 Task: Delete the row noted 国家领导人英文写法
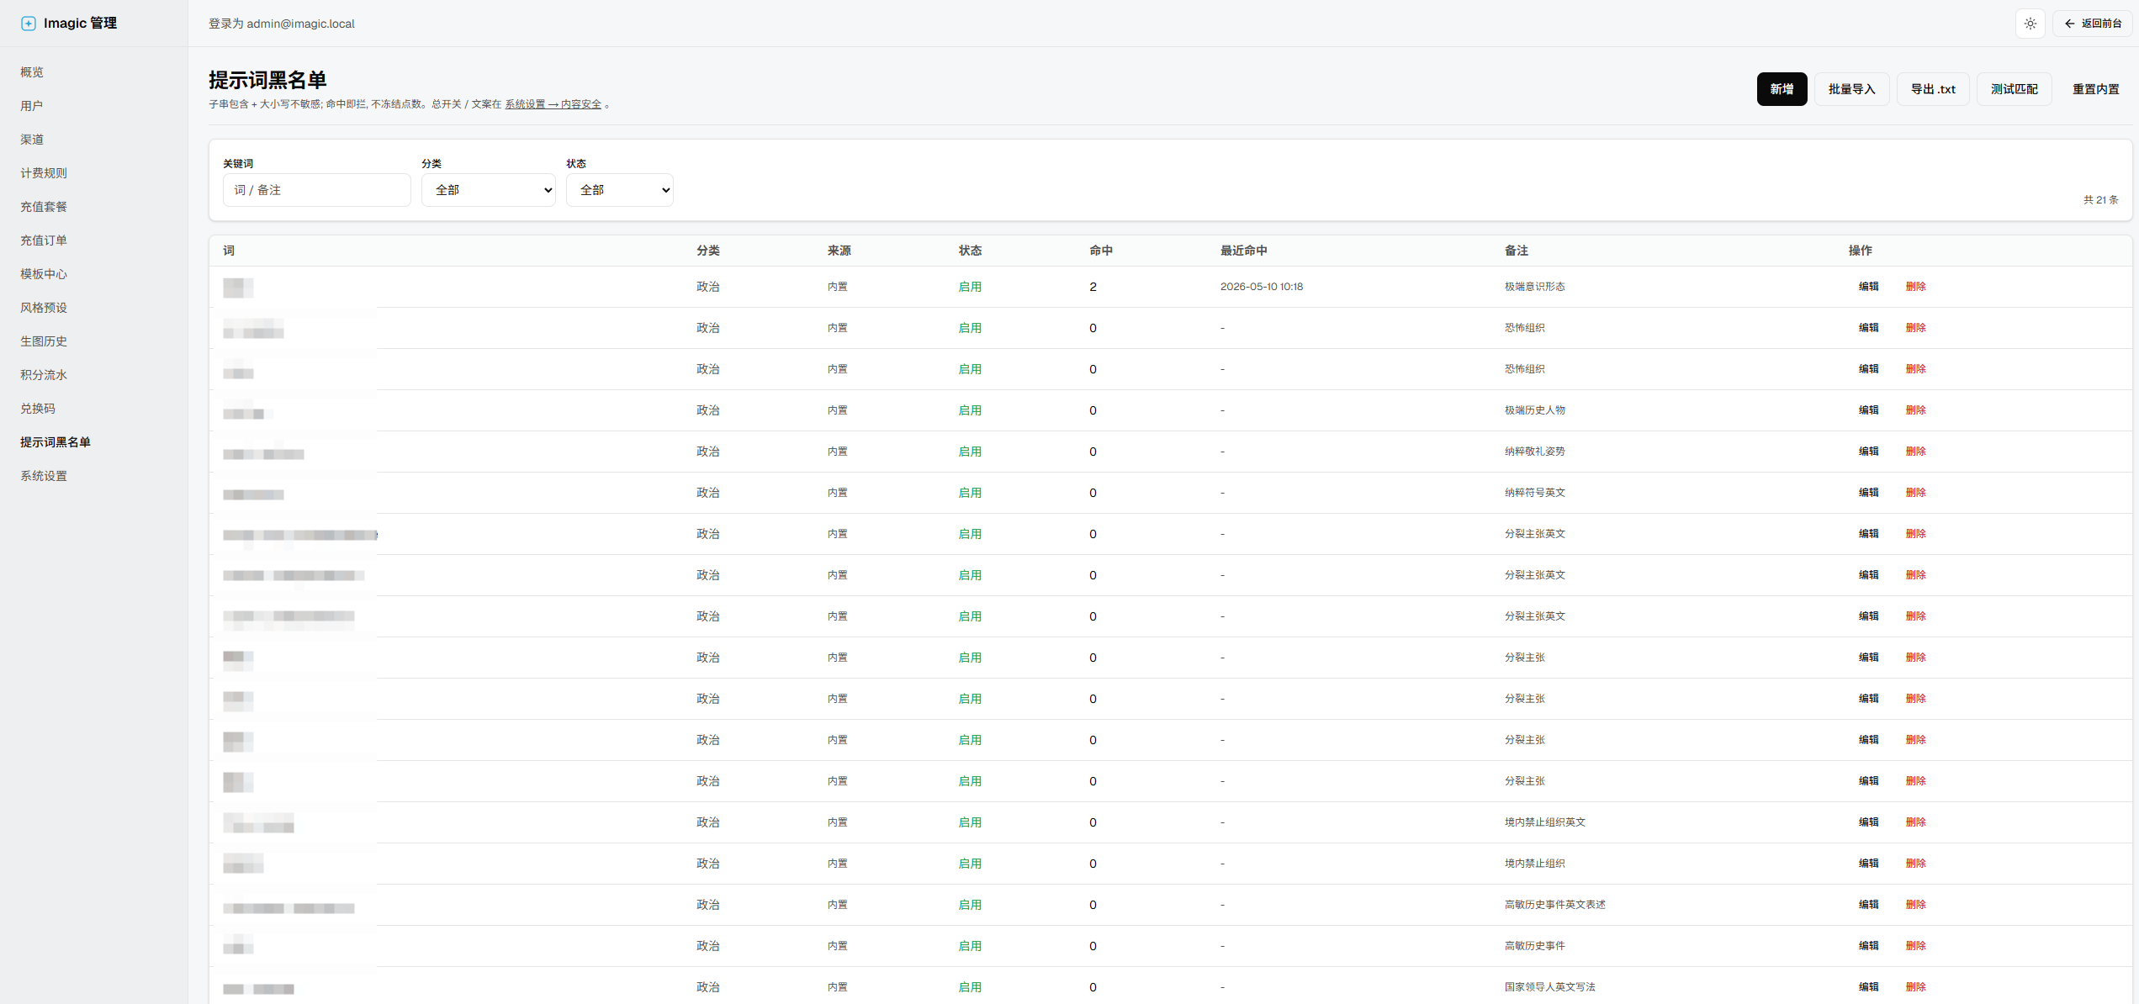(x=1915, y=987)
